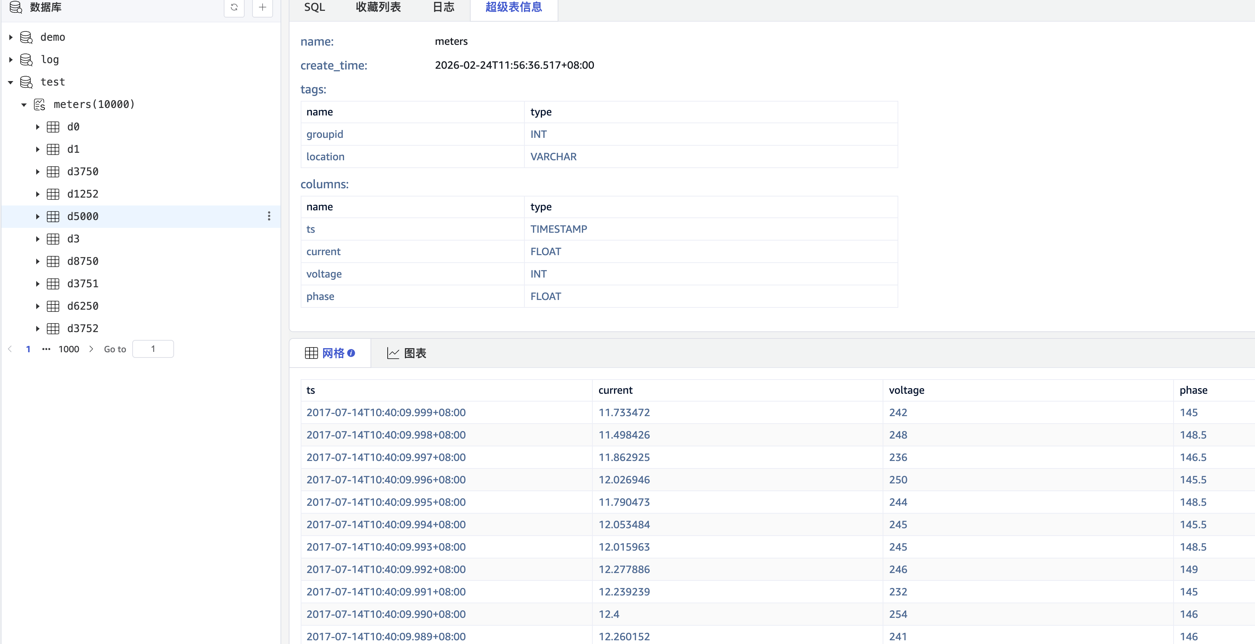Click the demo database icon
This screenshot has width=1255, height=644.
point(26,37)
